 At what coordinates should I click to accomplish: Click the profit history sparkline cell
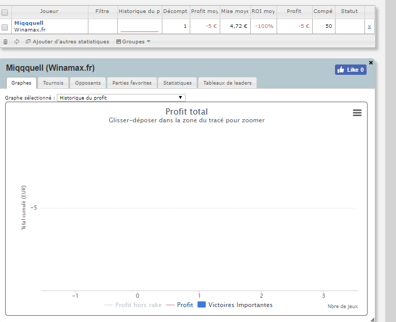(x=140, y=26)
